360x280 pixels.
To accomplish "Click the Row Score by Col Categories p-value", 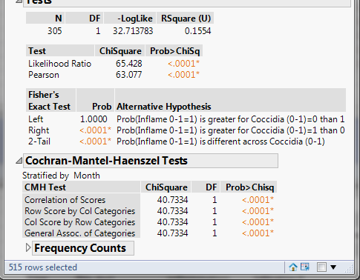I will point(258,211).
